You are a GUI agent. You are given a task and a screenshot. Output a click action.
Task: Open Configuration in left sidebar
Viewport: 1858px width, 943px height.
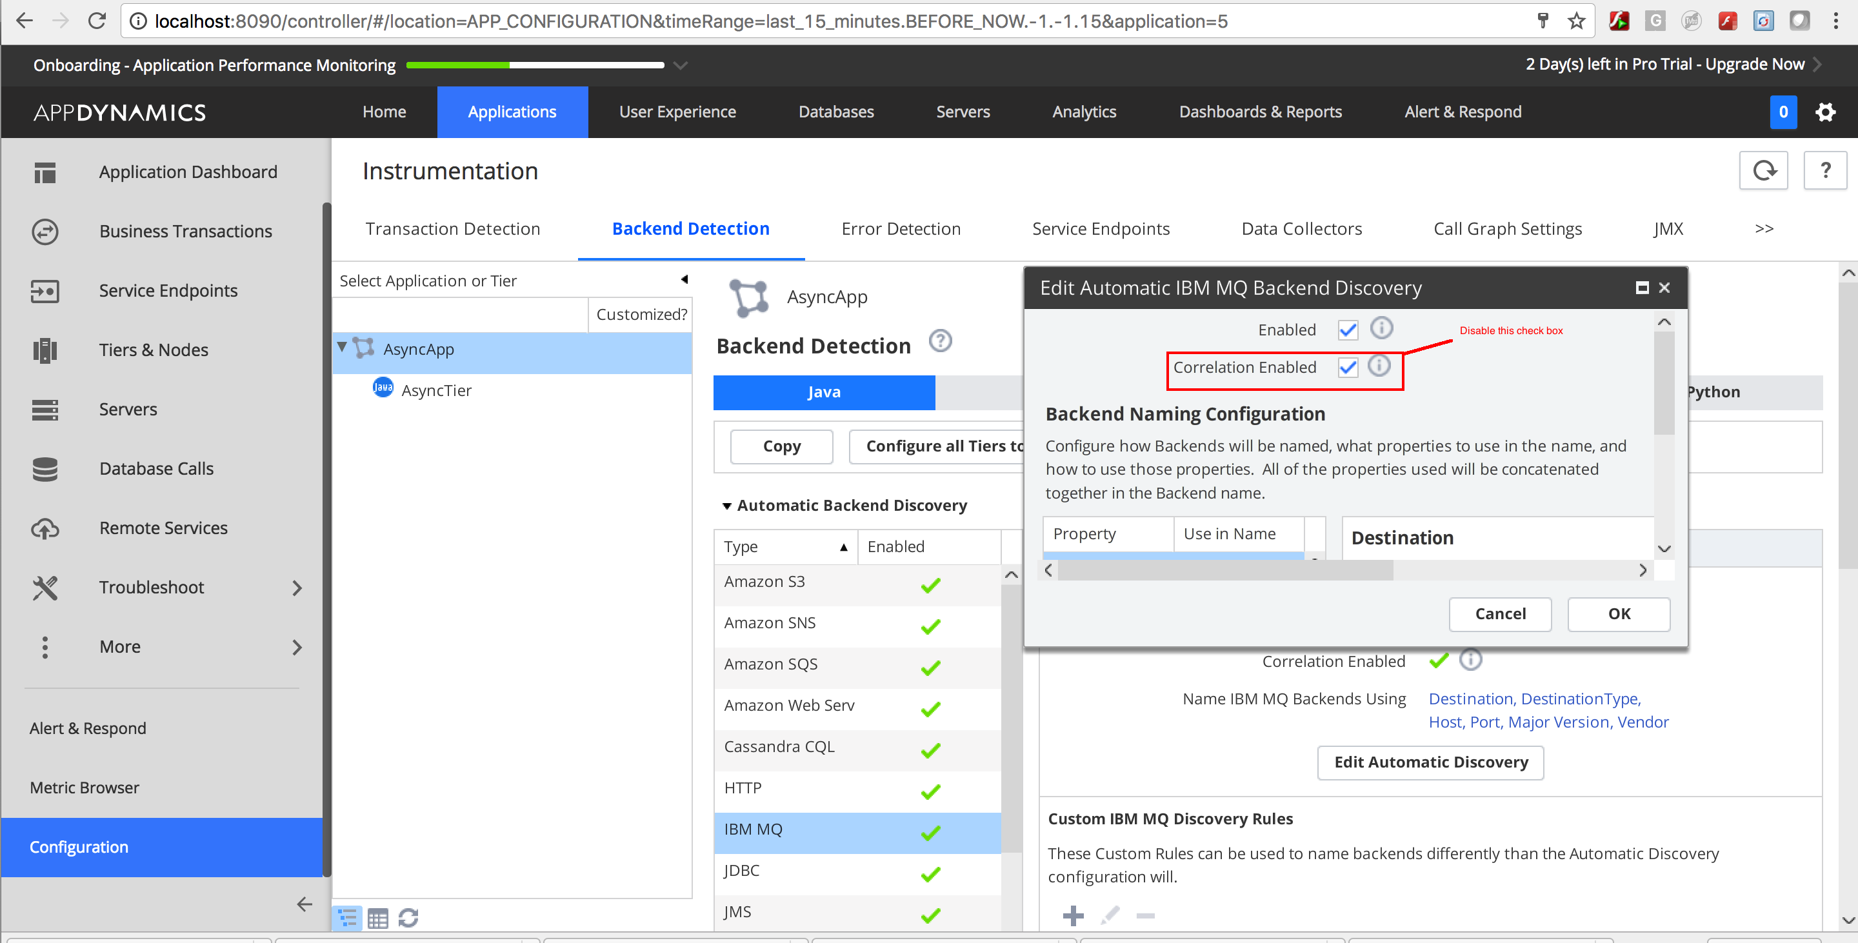pos(161,846)
